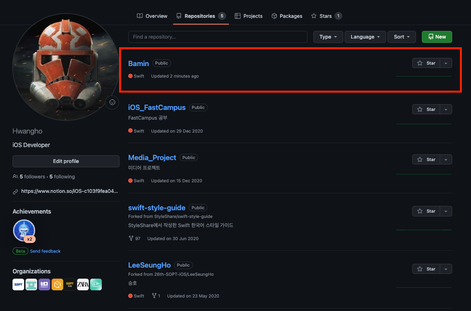Open the purple organization icon
This screenshot has height=311, width=471.
pos(44,284)
